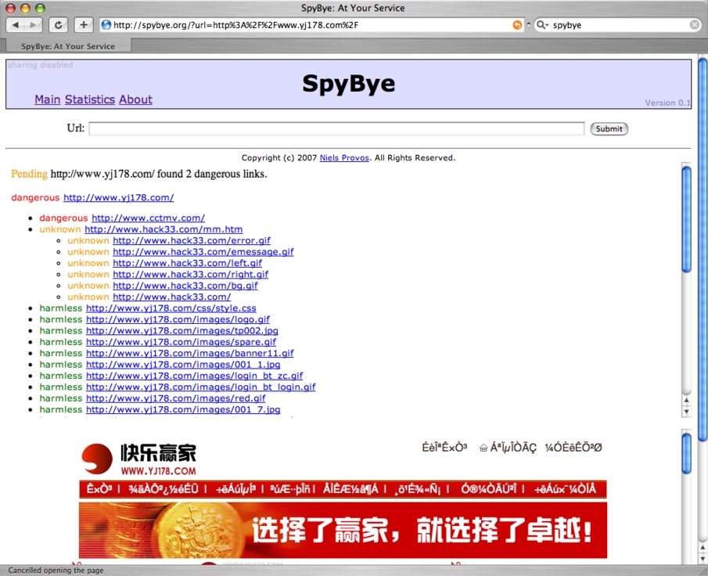Image resolution: width=708 pixels, height=576 pixels.
Task: Open the yj178.com/images/001_7.jpg link
Action: pyautogui.click(x=183, y=410)
